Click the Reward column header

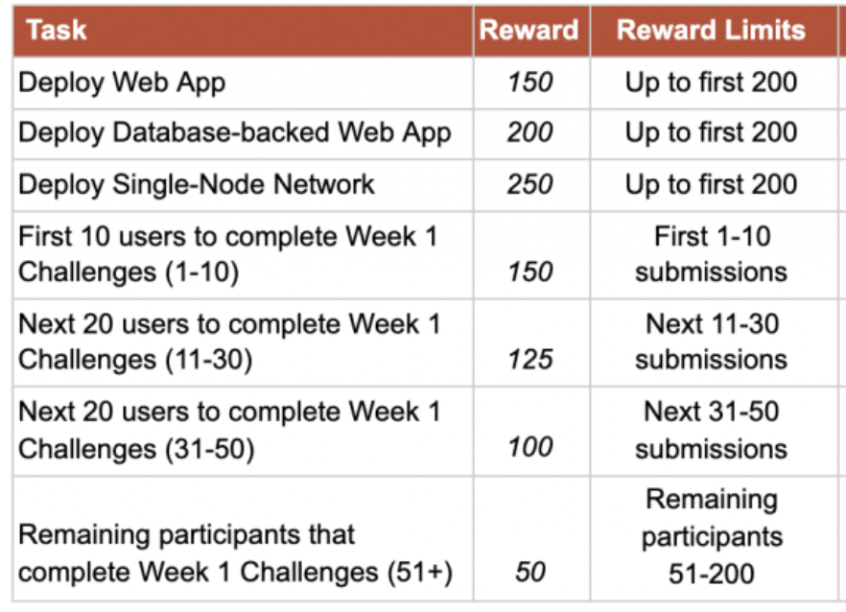click(x=530, y=31)
